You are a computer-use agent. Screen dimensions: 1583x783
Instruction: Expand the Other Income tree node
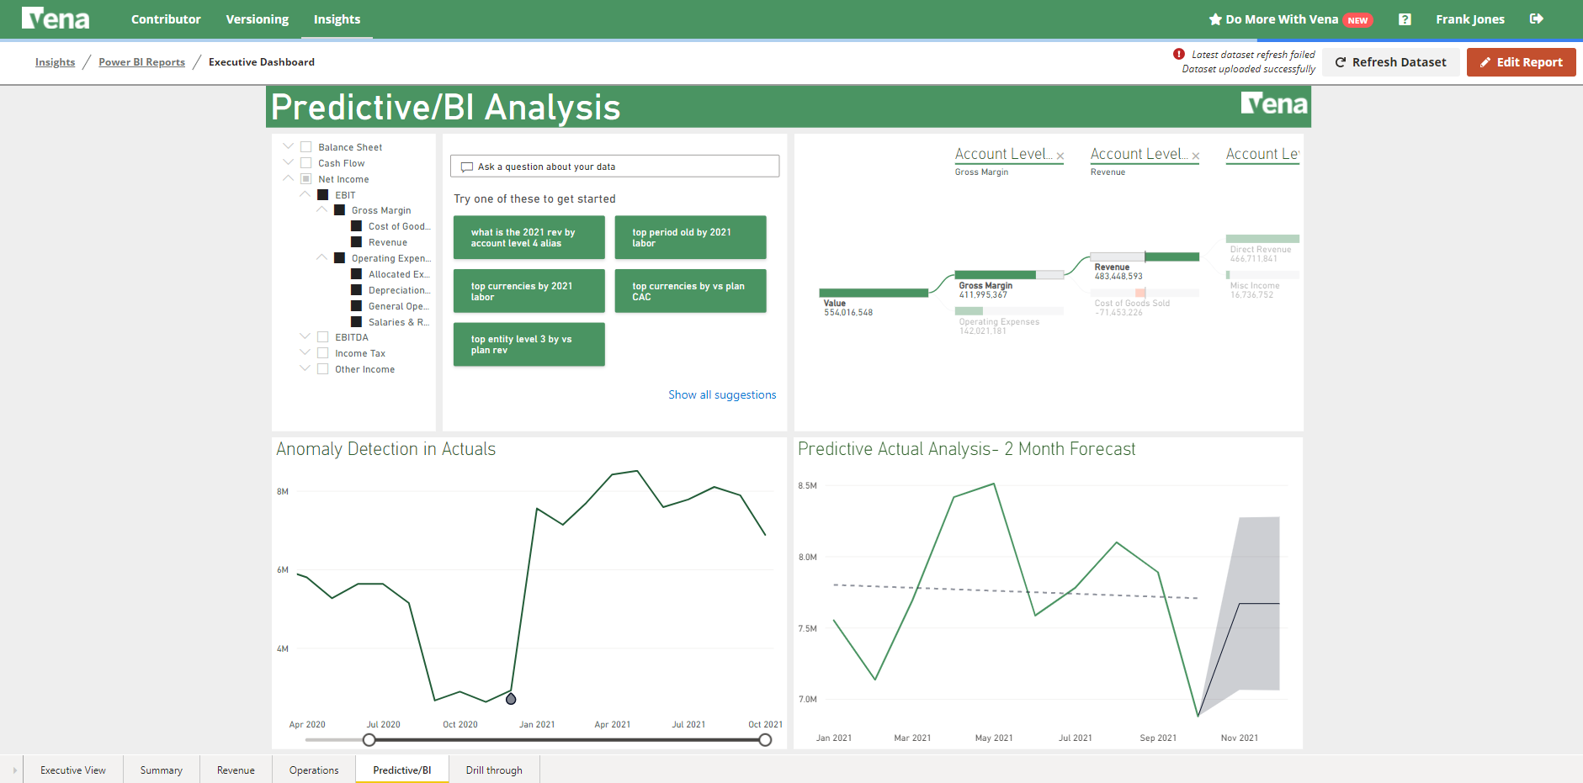(x=305, y=368)
